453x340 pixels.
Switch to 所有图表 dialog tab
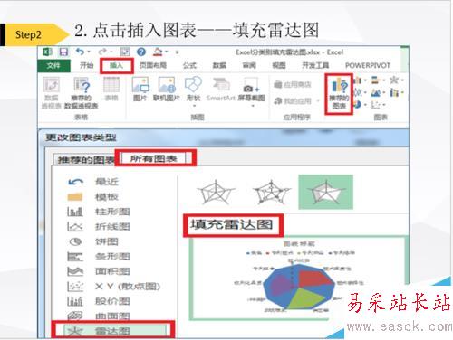(154, 158)
